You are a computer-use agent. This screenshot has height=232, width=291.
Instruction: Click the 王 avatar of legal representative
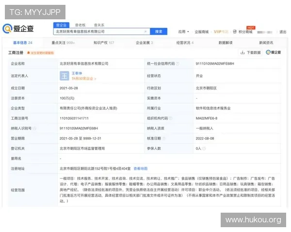pyautogui.click(x=65, y=76)
